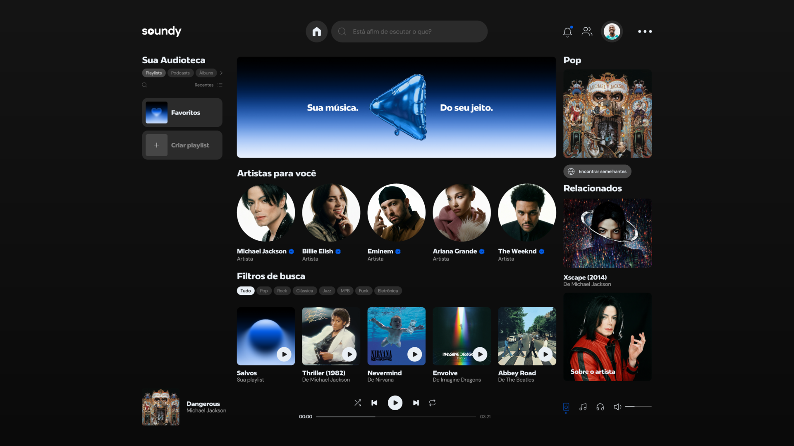
Task: Switch to the Podcasts tab
Action: 180,73
